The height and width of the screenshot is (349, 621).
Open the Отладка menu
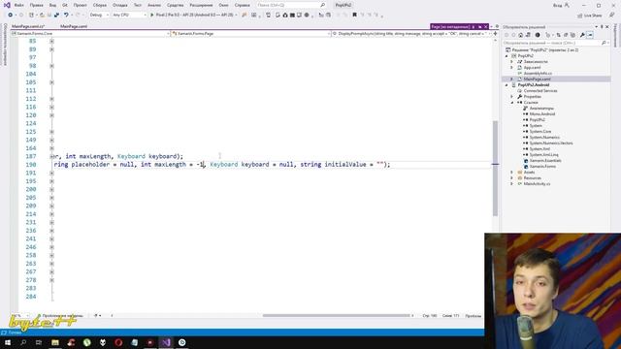tap(119, 5)
